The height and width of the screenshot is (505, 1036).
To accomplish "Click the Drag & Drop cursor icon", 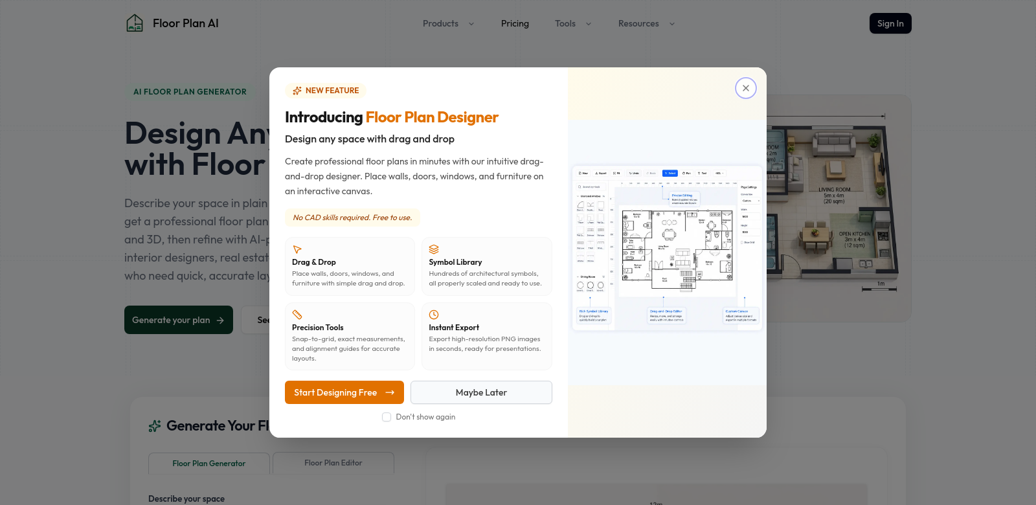I will [x=297, y=249].
